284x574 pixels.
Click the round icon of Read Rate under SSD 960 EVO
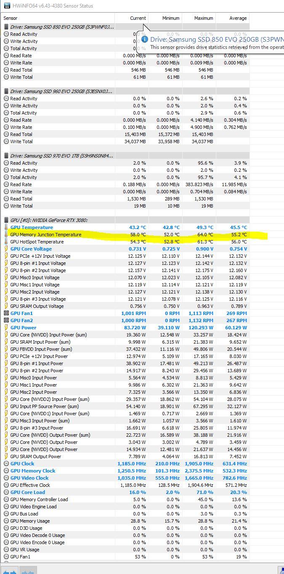tap(6, 120)
